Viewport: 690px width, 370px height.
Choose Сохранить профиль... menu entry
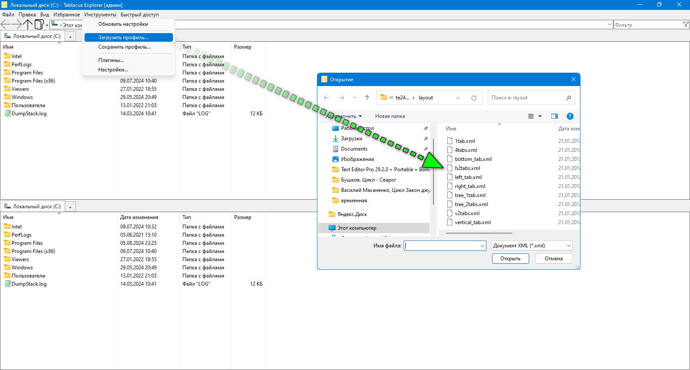[129, 47]
